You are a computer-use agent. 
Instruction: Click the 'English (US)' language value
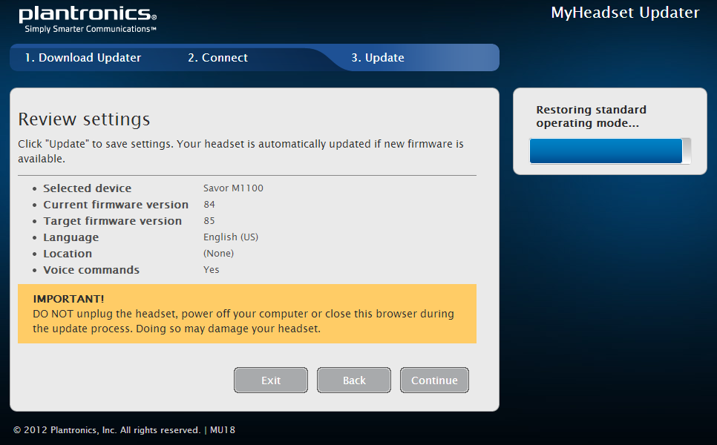231,237
